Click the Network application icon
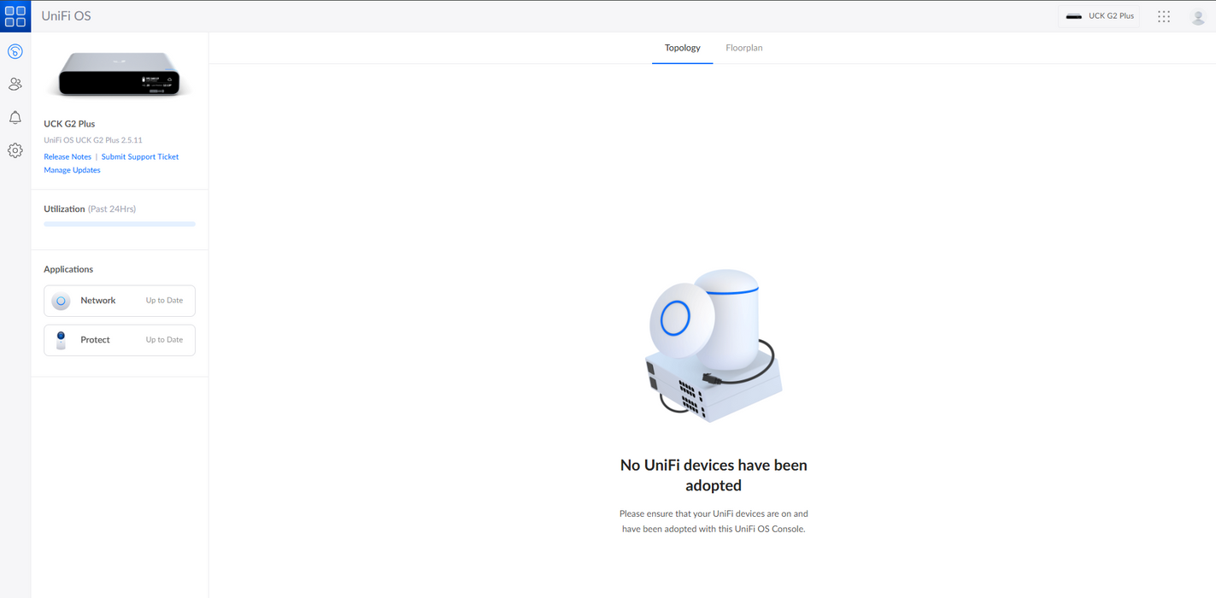This screenshot has height=598, width=1216. [x=61, y=301]
